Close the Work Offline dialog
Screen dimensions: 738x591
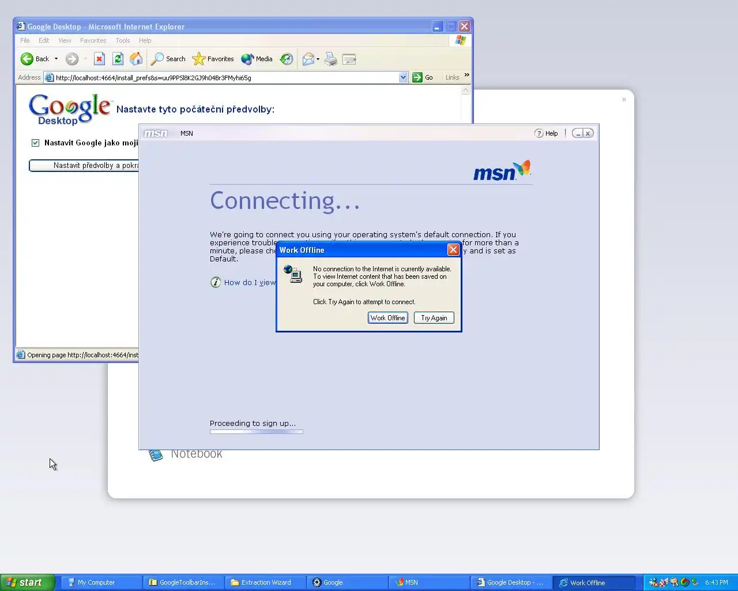pyautogui.click(x=453, y=250)
